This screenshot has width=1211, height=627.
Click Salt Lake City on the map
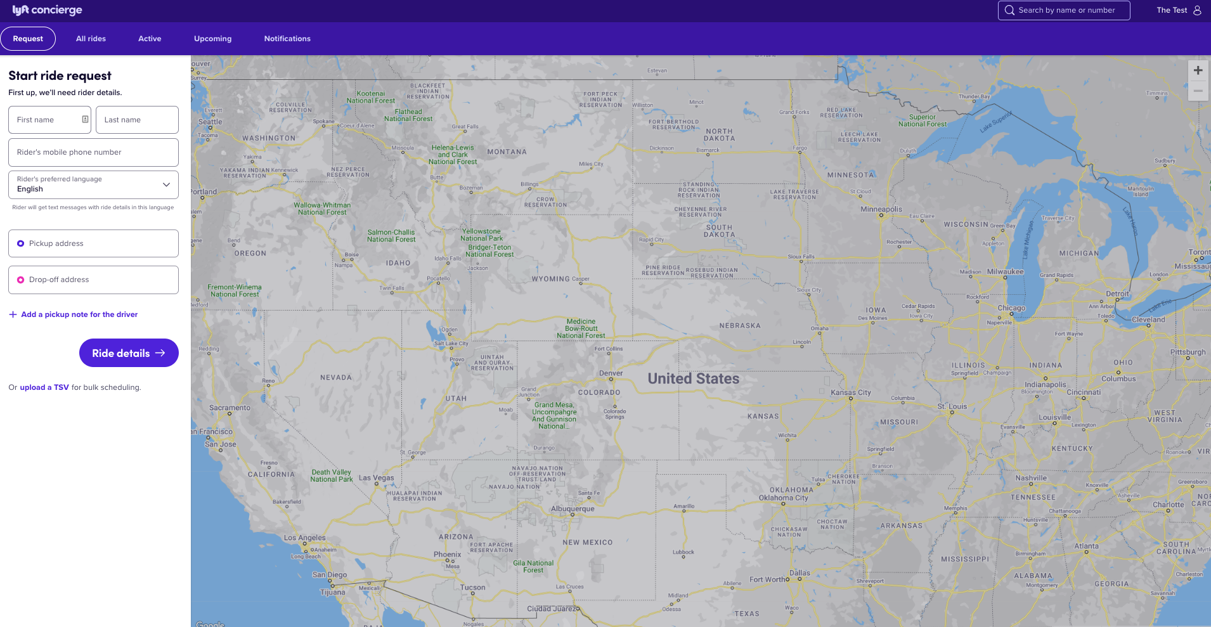(451, 344)
